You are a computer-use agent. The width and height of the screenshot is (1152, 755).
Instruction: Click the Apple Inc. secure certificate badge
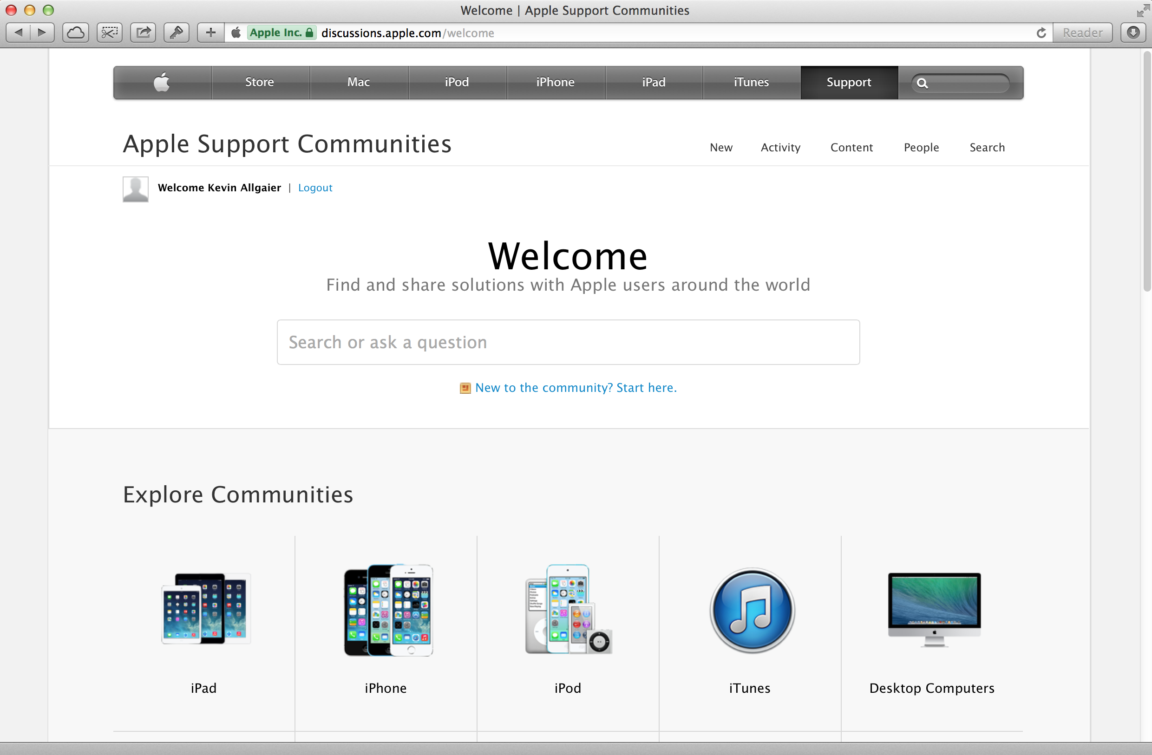tap(281, 33)
